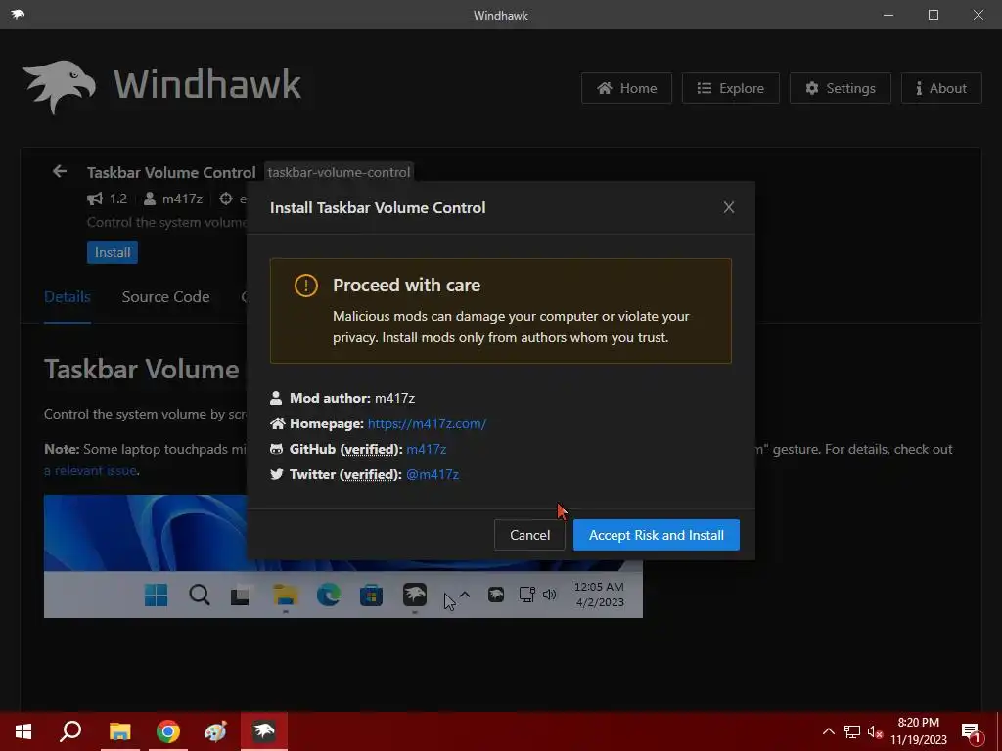Click the Windhawk eagle logo
The height and width of the screenshot is (751, 1002).
pos(59,87)
